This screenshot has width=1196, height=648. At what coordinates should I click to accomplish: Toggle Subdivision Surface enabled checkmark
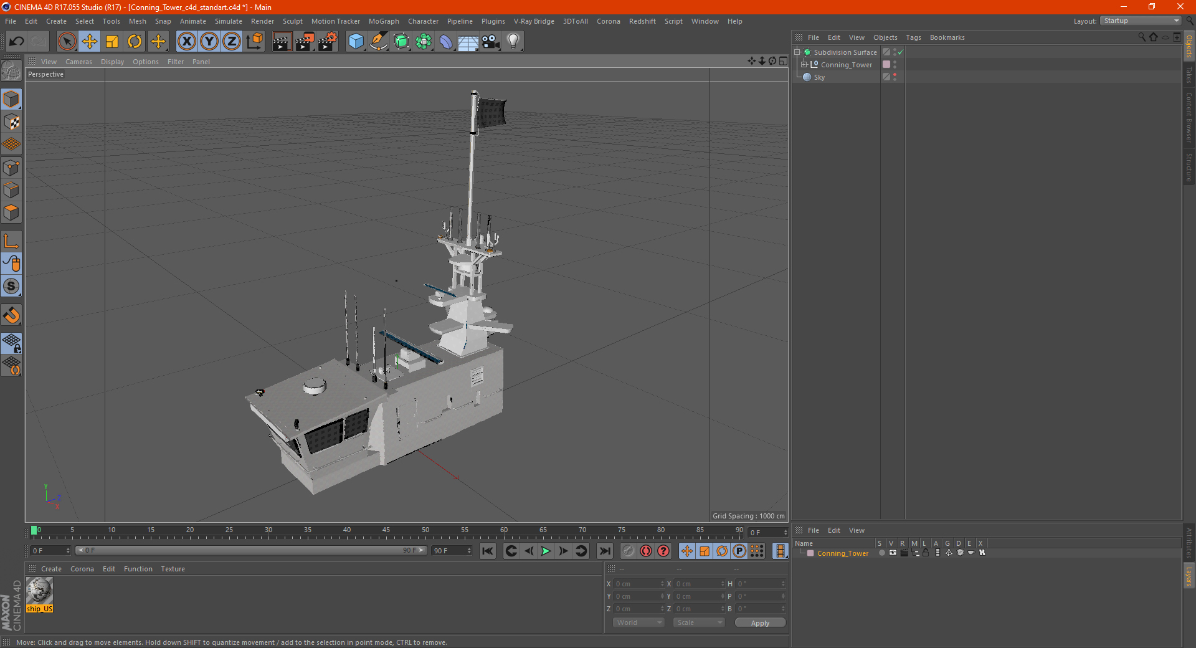pos(901,52)
